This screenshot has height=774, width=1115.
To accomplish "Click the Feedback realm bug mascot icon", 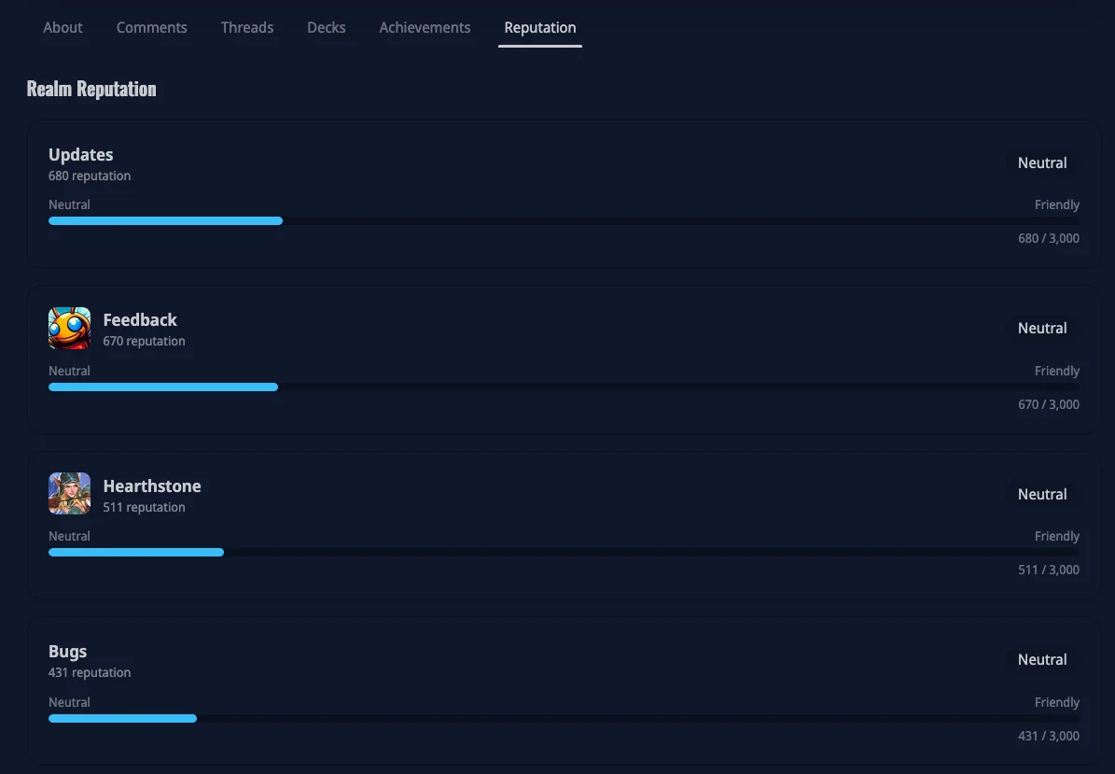I will [x=69, y=329].
